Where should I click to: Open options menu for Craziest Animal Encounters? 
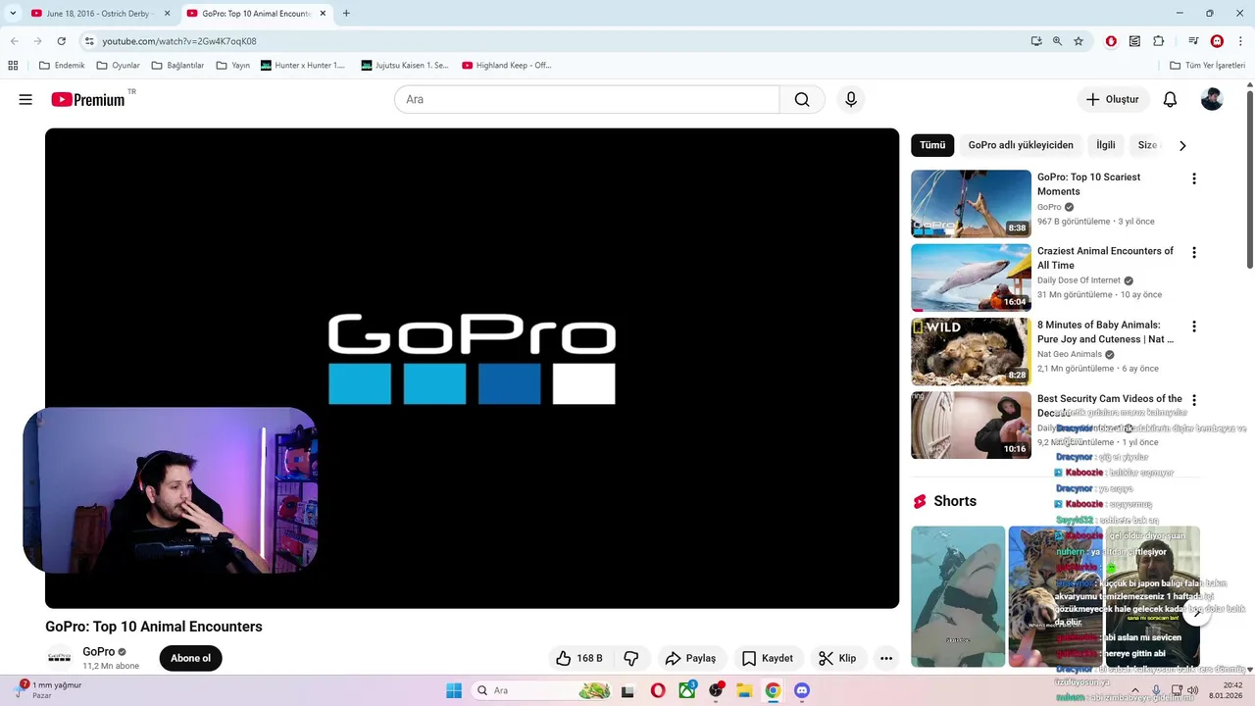pyautogui.click(x=1193, y=252)
